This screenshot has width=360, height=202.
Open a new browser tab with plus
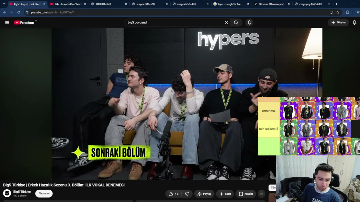(336, 4)
